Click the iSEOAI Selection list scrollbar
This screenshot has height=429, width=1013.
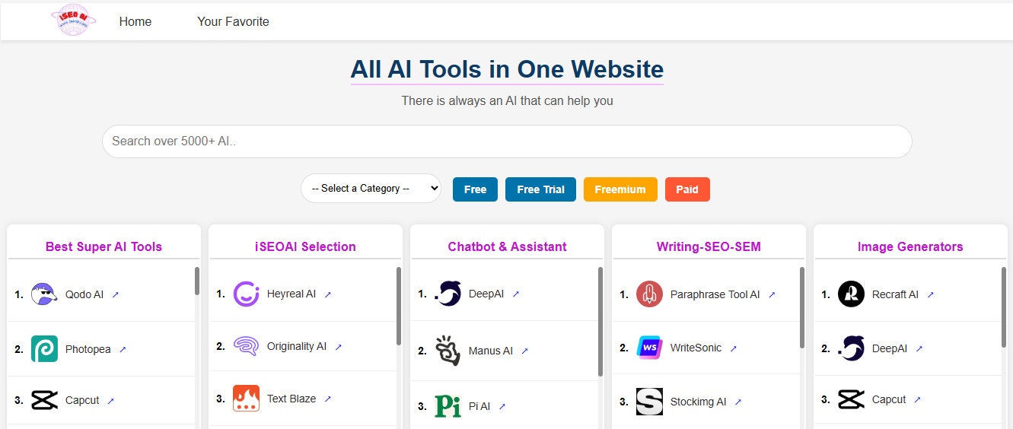(399, 305)
